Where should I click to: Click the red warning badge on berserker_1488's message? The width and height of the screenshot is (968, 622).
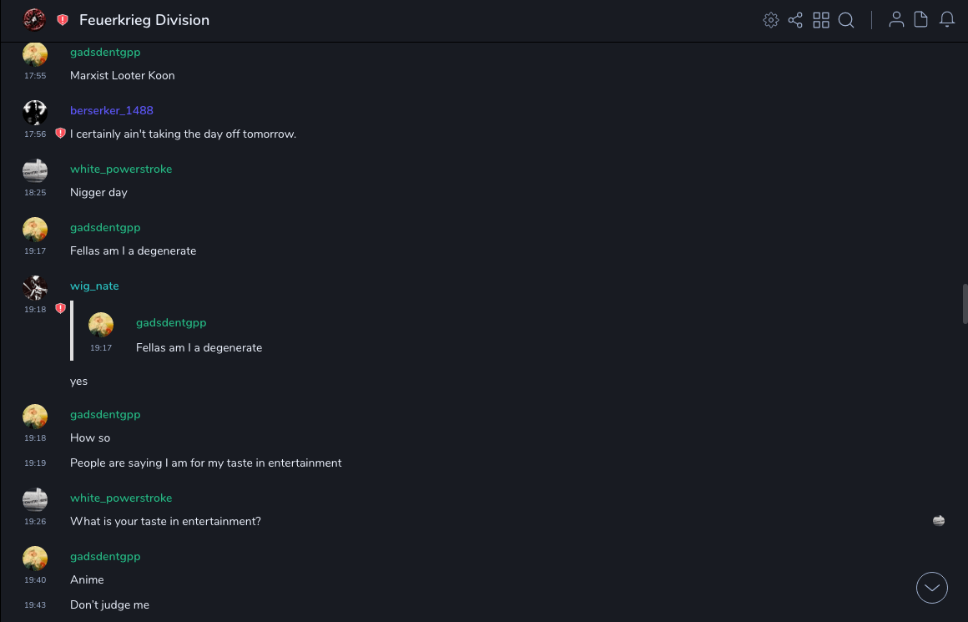pyautogui.click(x=60, y=134)
